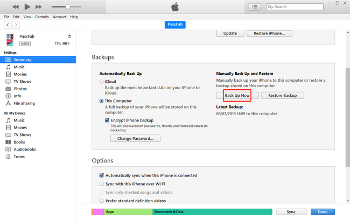Screen dimensions: 350x220
Task: Click the Change Password... button
Action: tap(135, 138)
